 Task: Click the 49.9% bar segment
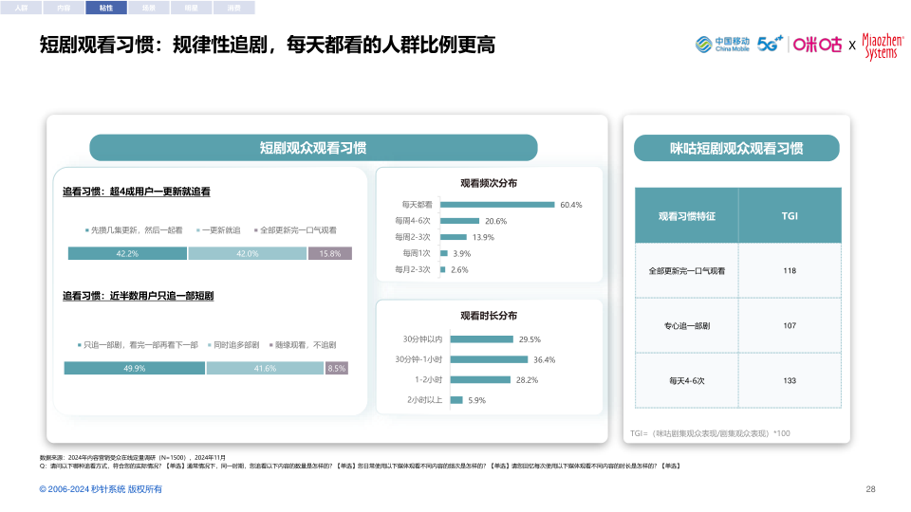(134, 368)
